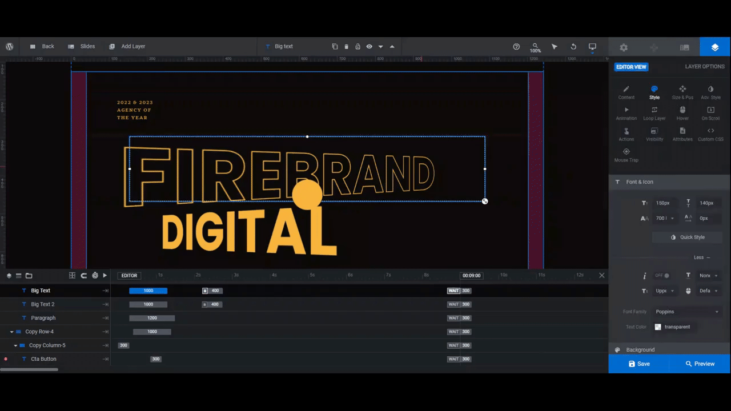Open the text decoration None dropdown
This screenshot has width=731, height=411.
tap(709, 276)
